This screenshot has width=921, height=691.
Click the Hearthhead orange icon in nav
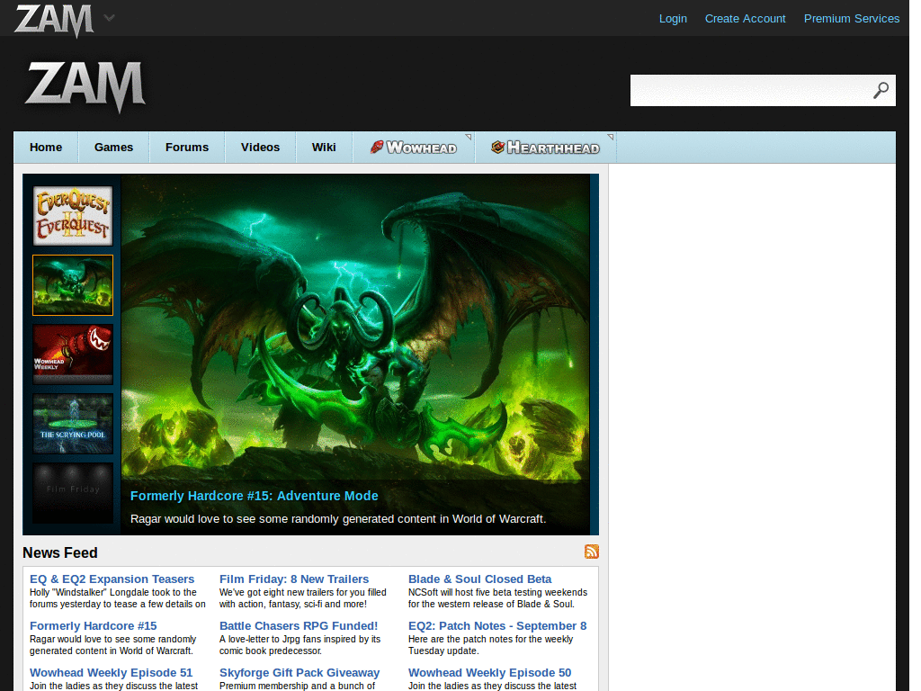[498, 147]
